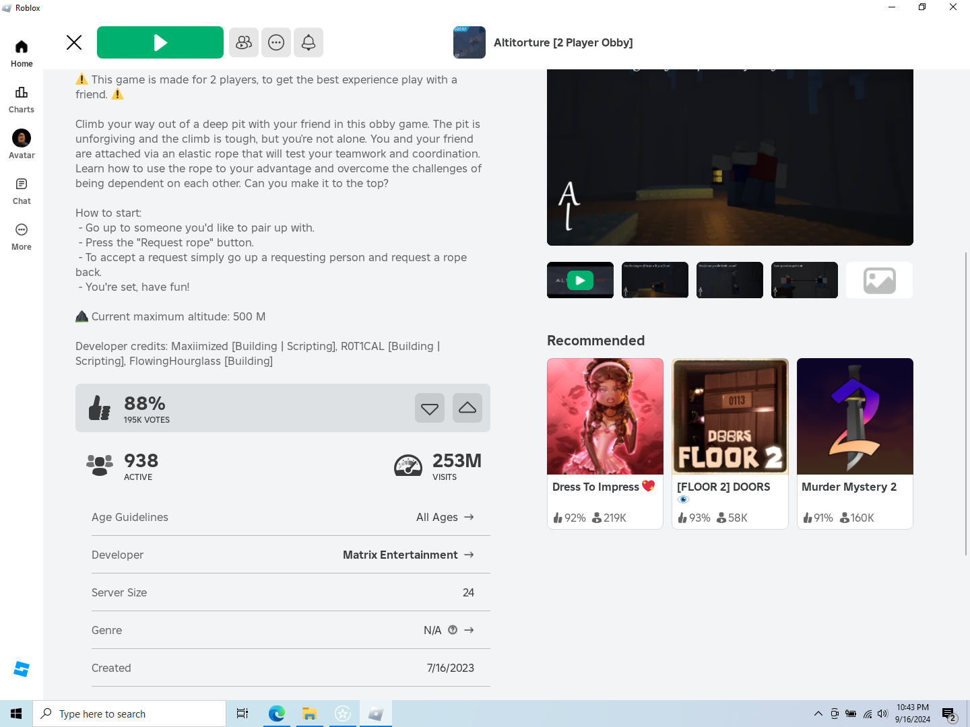Select the second gallery screenshot thumbnail
The image size is (970, 727).
coord(655,280)
